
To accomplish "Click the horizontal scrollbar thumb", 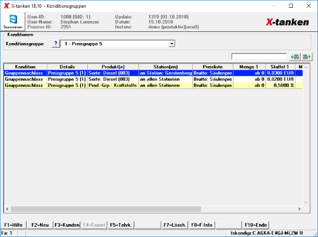I will (x=106, y=209).
